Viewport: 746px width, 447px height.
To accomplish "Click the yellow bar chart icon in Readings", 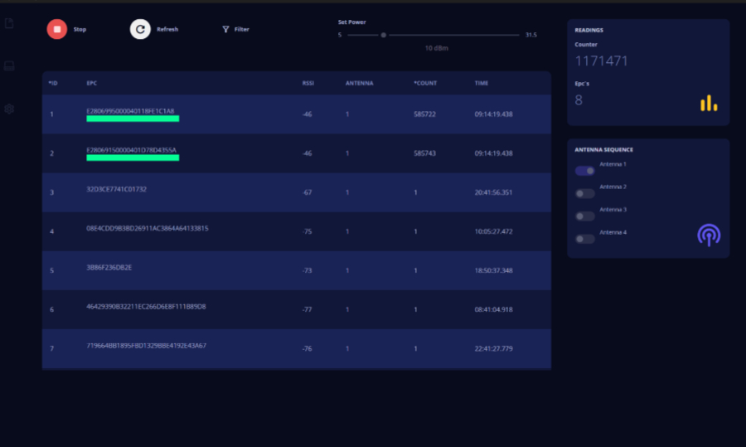I will click(709, 103).
